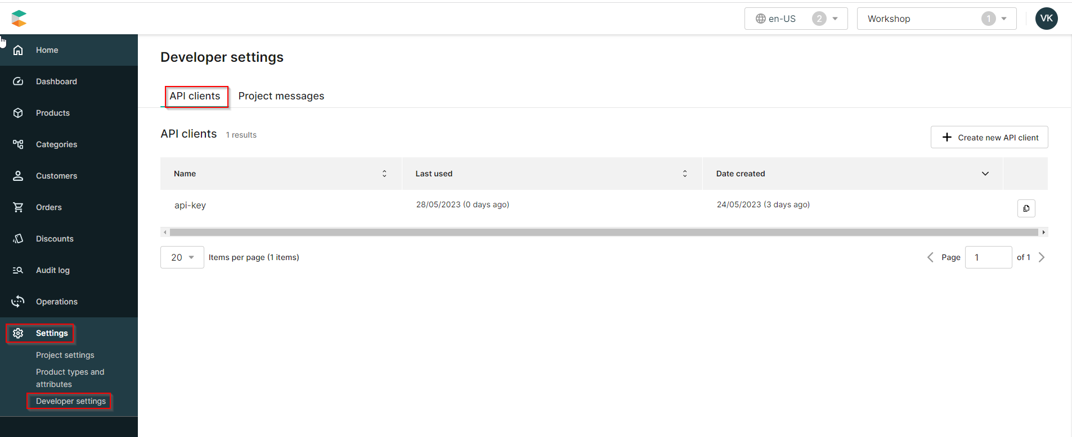1072x437 pixels.
Task: Copy the api-key client row
Action: pos(1026,208)
